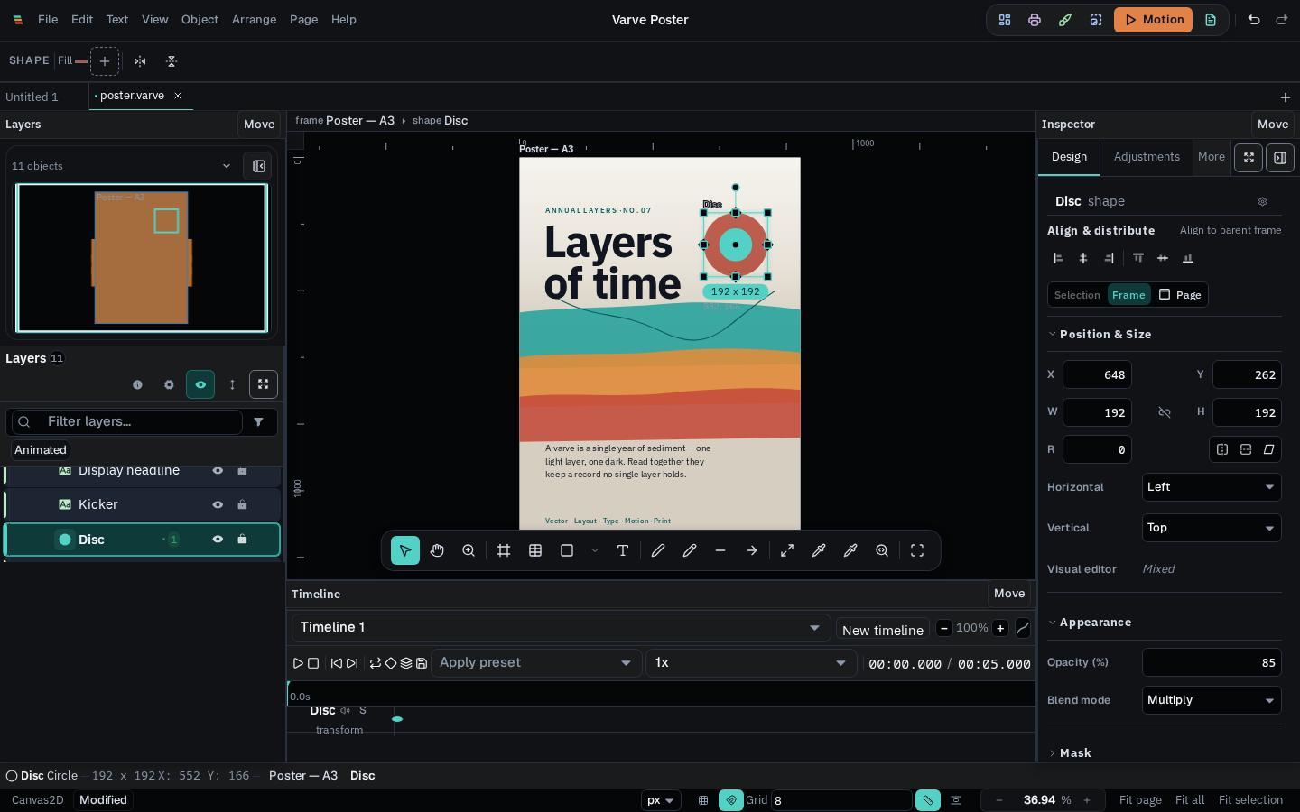This screenshot has height=812, width=1300.
Task: Click the paintbrush icon in the top bar
Action: point(1065,20)
